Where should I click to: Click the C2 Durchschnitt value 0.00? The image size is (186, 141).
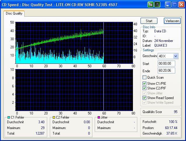pyautogui.click(x=87, y=122)
